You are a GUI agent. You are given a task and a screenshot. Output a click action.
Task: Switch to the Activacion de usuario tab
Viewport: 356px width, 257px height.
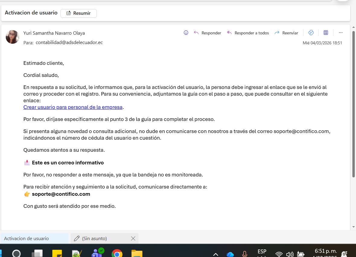(x=34, y=238)
